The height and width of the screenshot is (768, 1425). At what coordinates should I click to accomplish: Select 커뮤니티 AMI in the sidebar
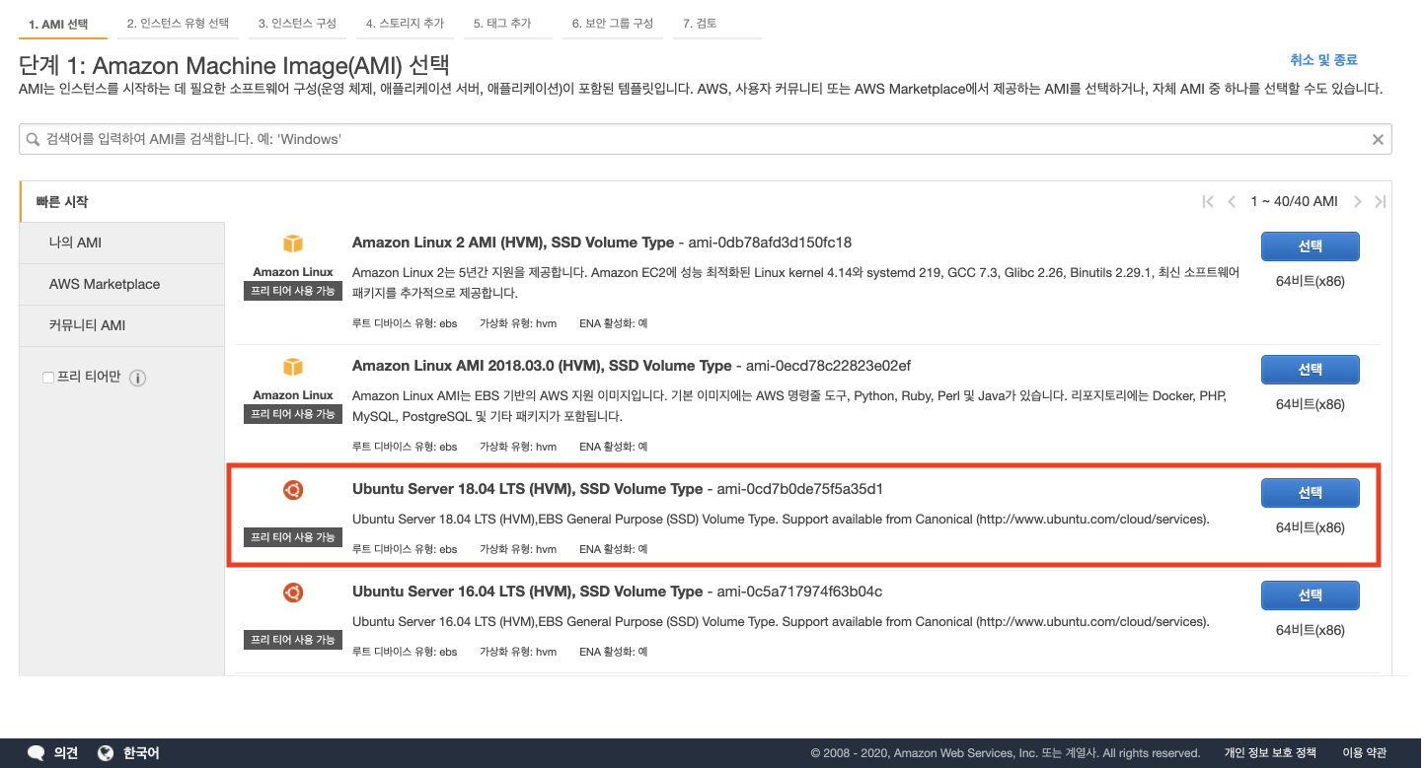(x=122, y=325)
